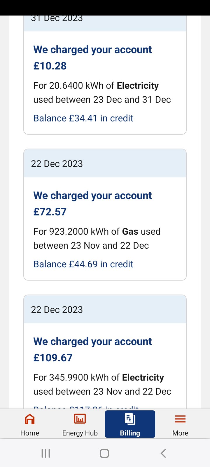The width and height of the screenshot is (210, 467).
Task: Open the More hamburger menu icon
Action: [180, 419]
